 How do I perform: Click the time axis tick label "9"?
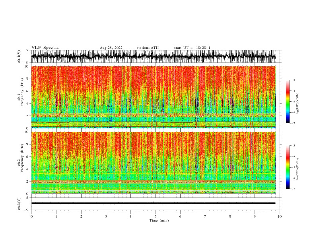pyautogui.click(x=255, y=216)
